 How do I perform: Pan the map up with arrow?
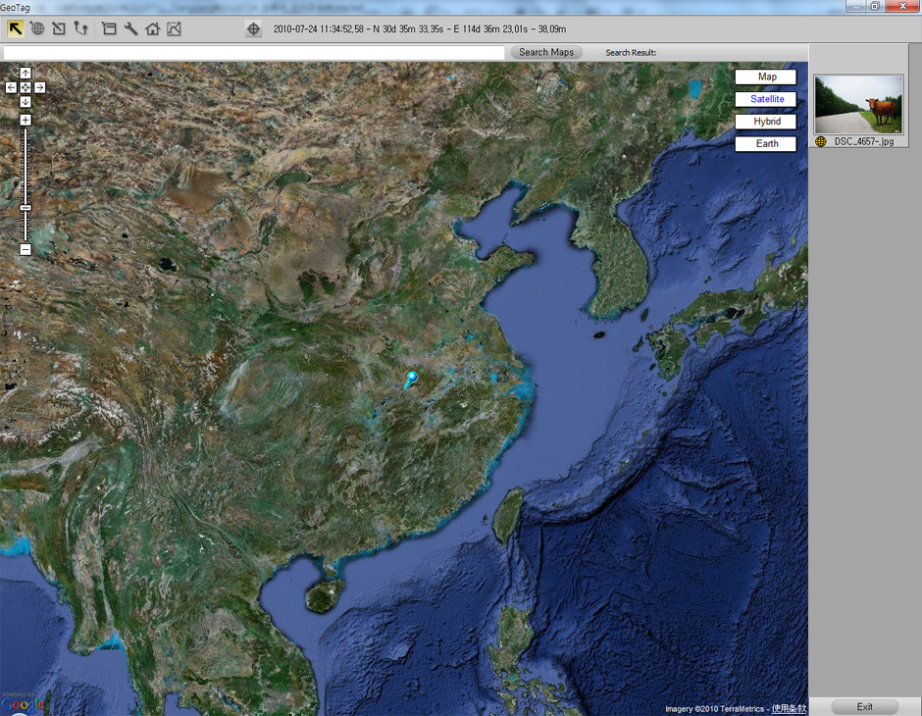(x=26, y=74)
